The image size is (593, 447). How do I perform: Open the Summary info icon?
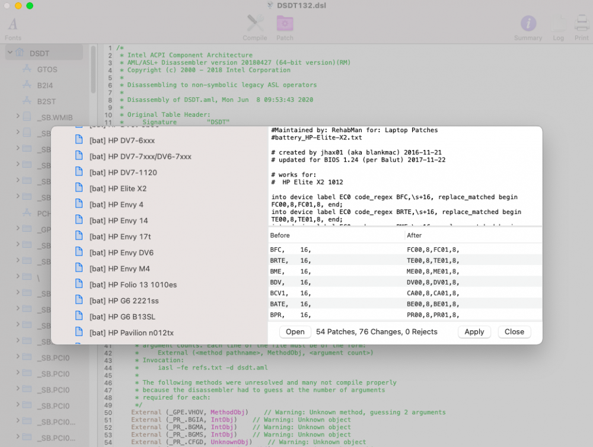click(528, 24)
